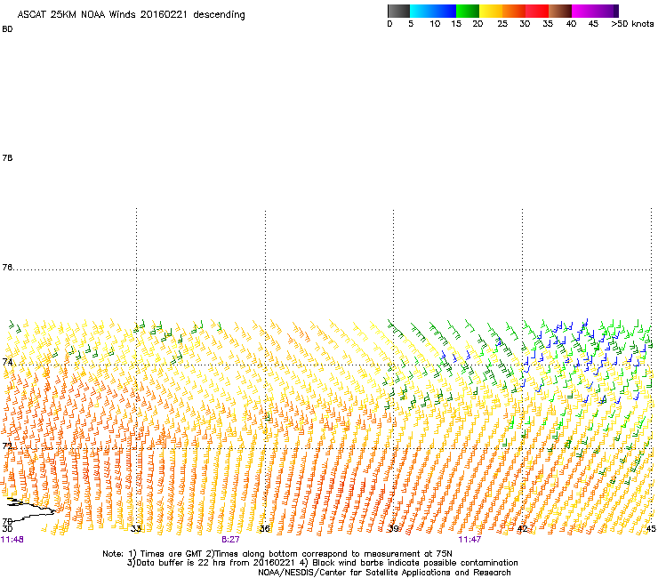Screen dimensions: 658x578
Task: Click the '40' label under the color bar
Action: (571, 24)
